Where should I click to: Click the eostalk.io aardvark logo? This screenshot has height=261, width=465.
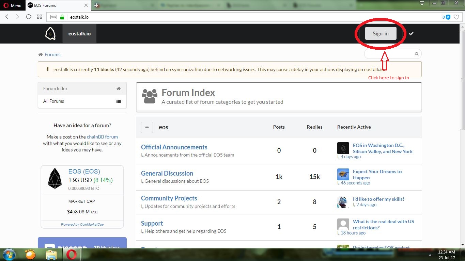point(50,33)
